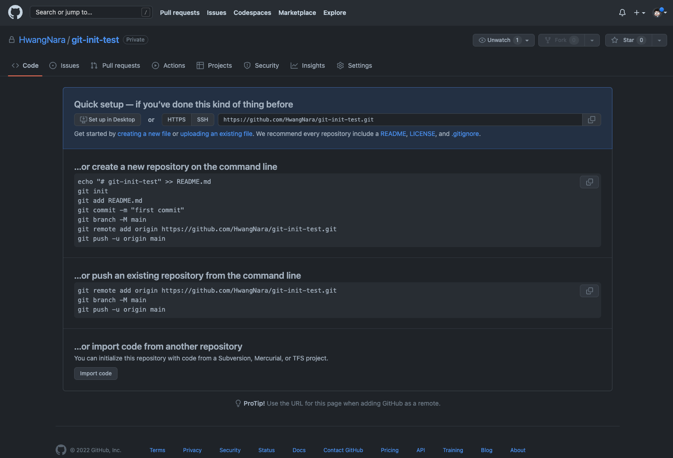
Task: Click the lock icon beside HwangNara
Action: 12,40
